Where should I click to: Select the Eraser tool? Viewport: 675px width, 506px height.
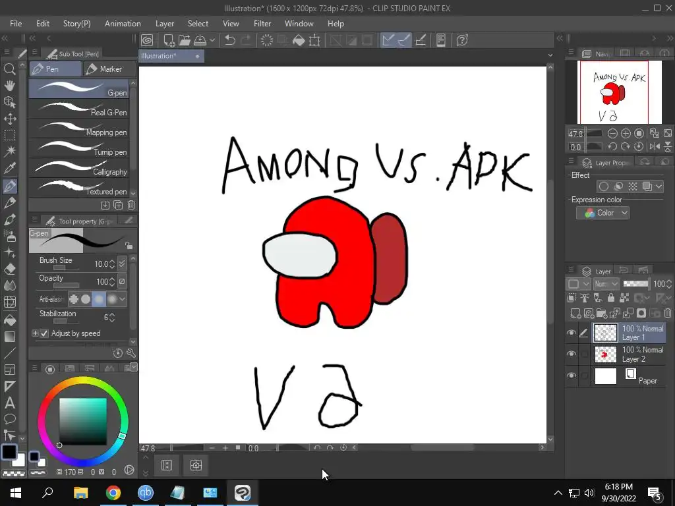(x=9, y=269)
